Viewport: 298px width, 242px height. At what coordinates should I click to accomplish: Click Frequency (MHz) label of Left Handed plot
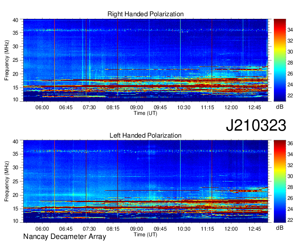tap(7, 181)
